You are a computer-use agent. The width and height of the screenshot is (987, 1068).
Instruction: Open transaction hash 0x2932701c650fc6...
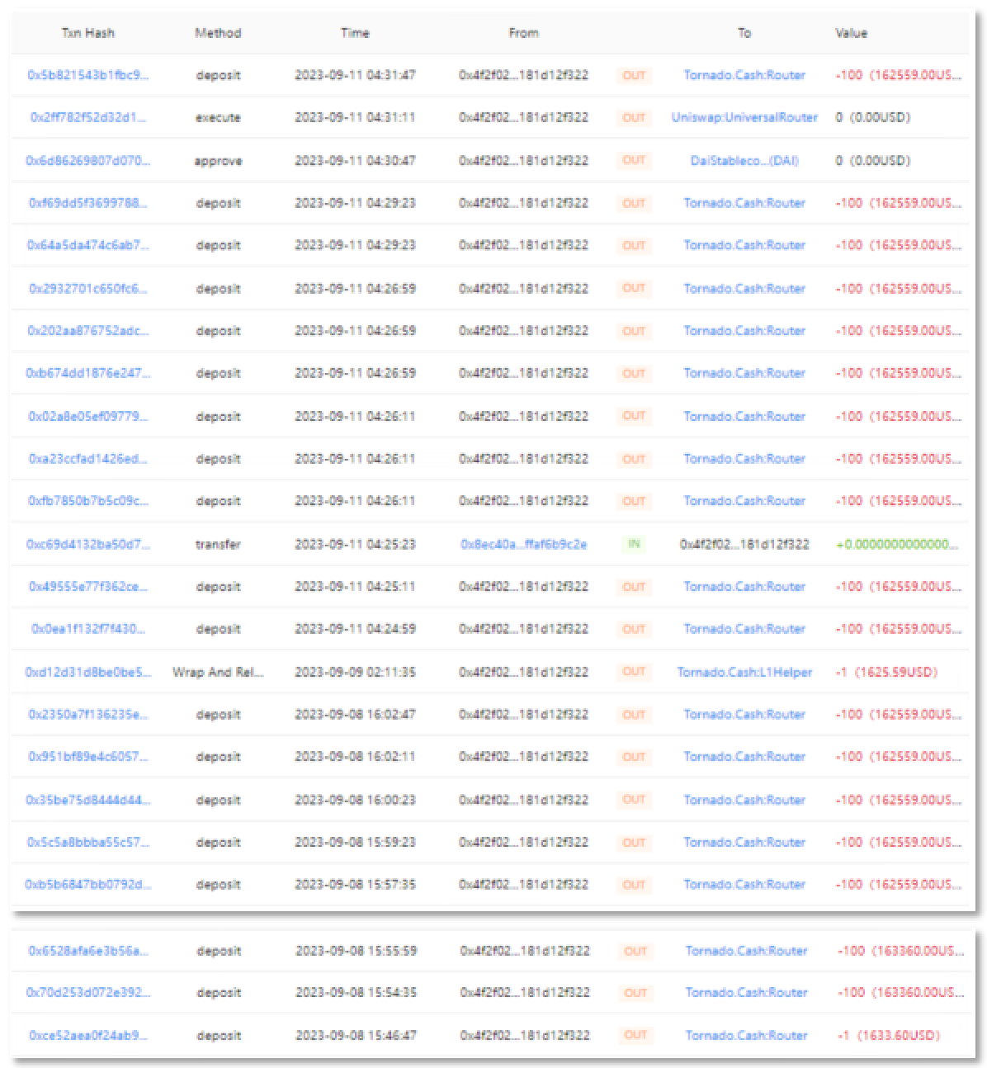(x=88, y=288)
